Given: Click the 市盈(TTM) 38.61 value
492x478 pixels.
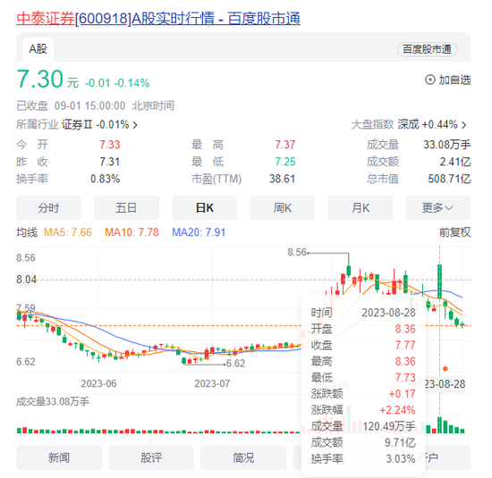Looking at the screenshot, I should (x=282, y=179).
